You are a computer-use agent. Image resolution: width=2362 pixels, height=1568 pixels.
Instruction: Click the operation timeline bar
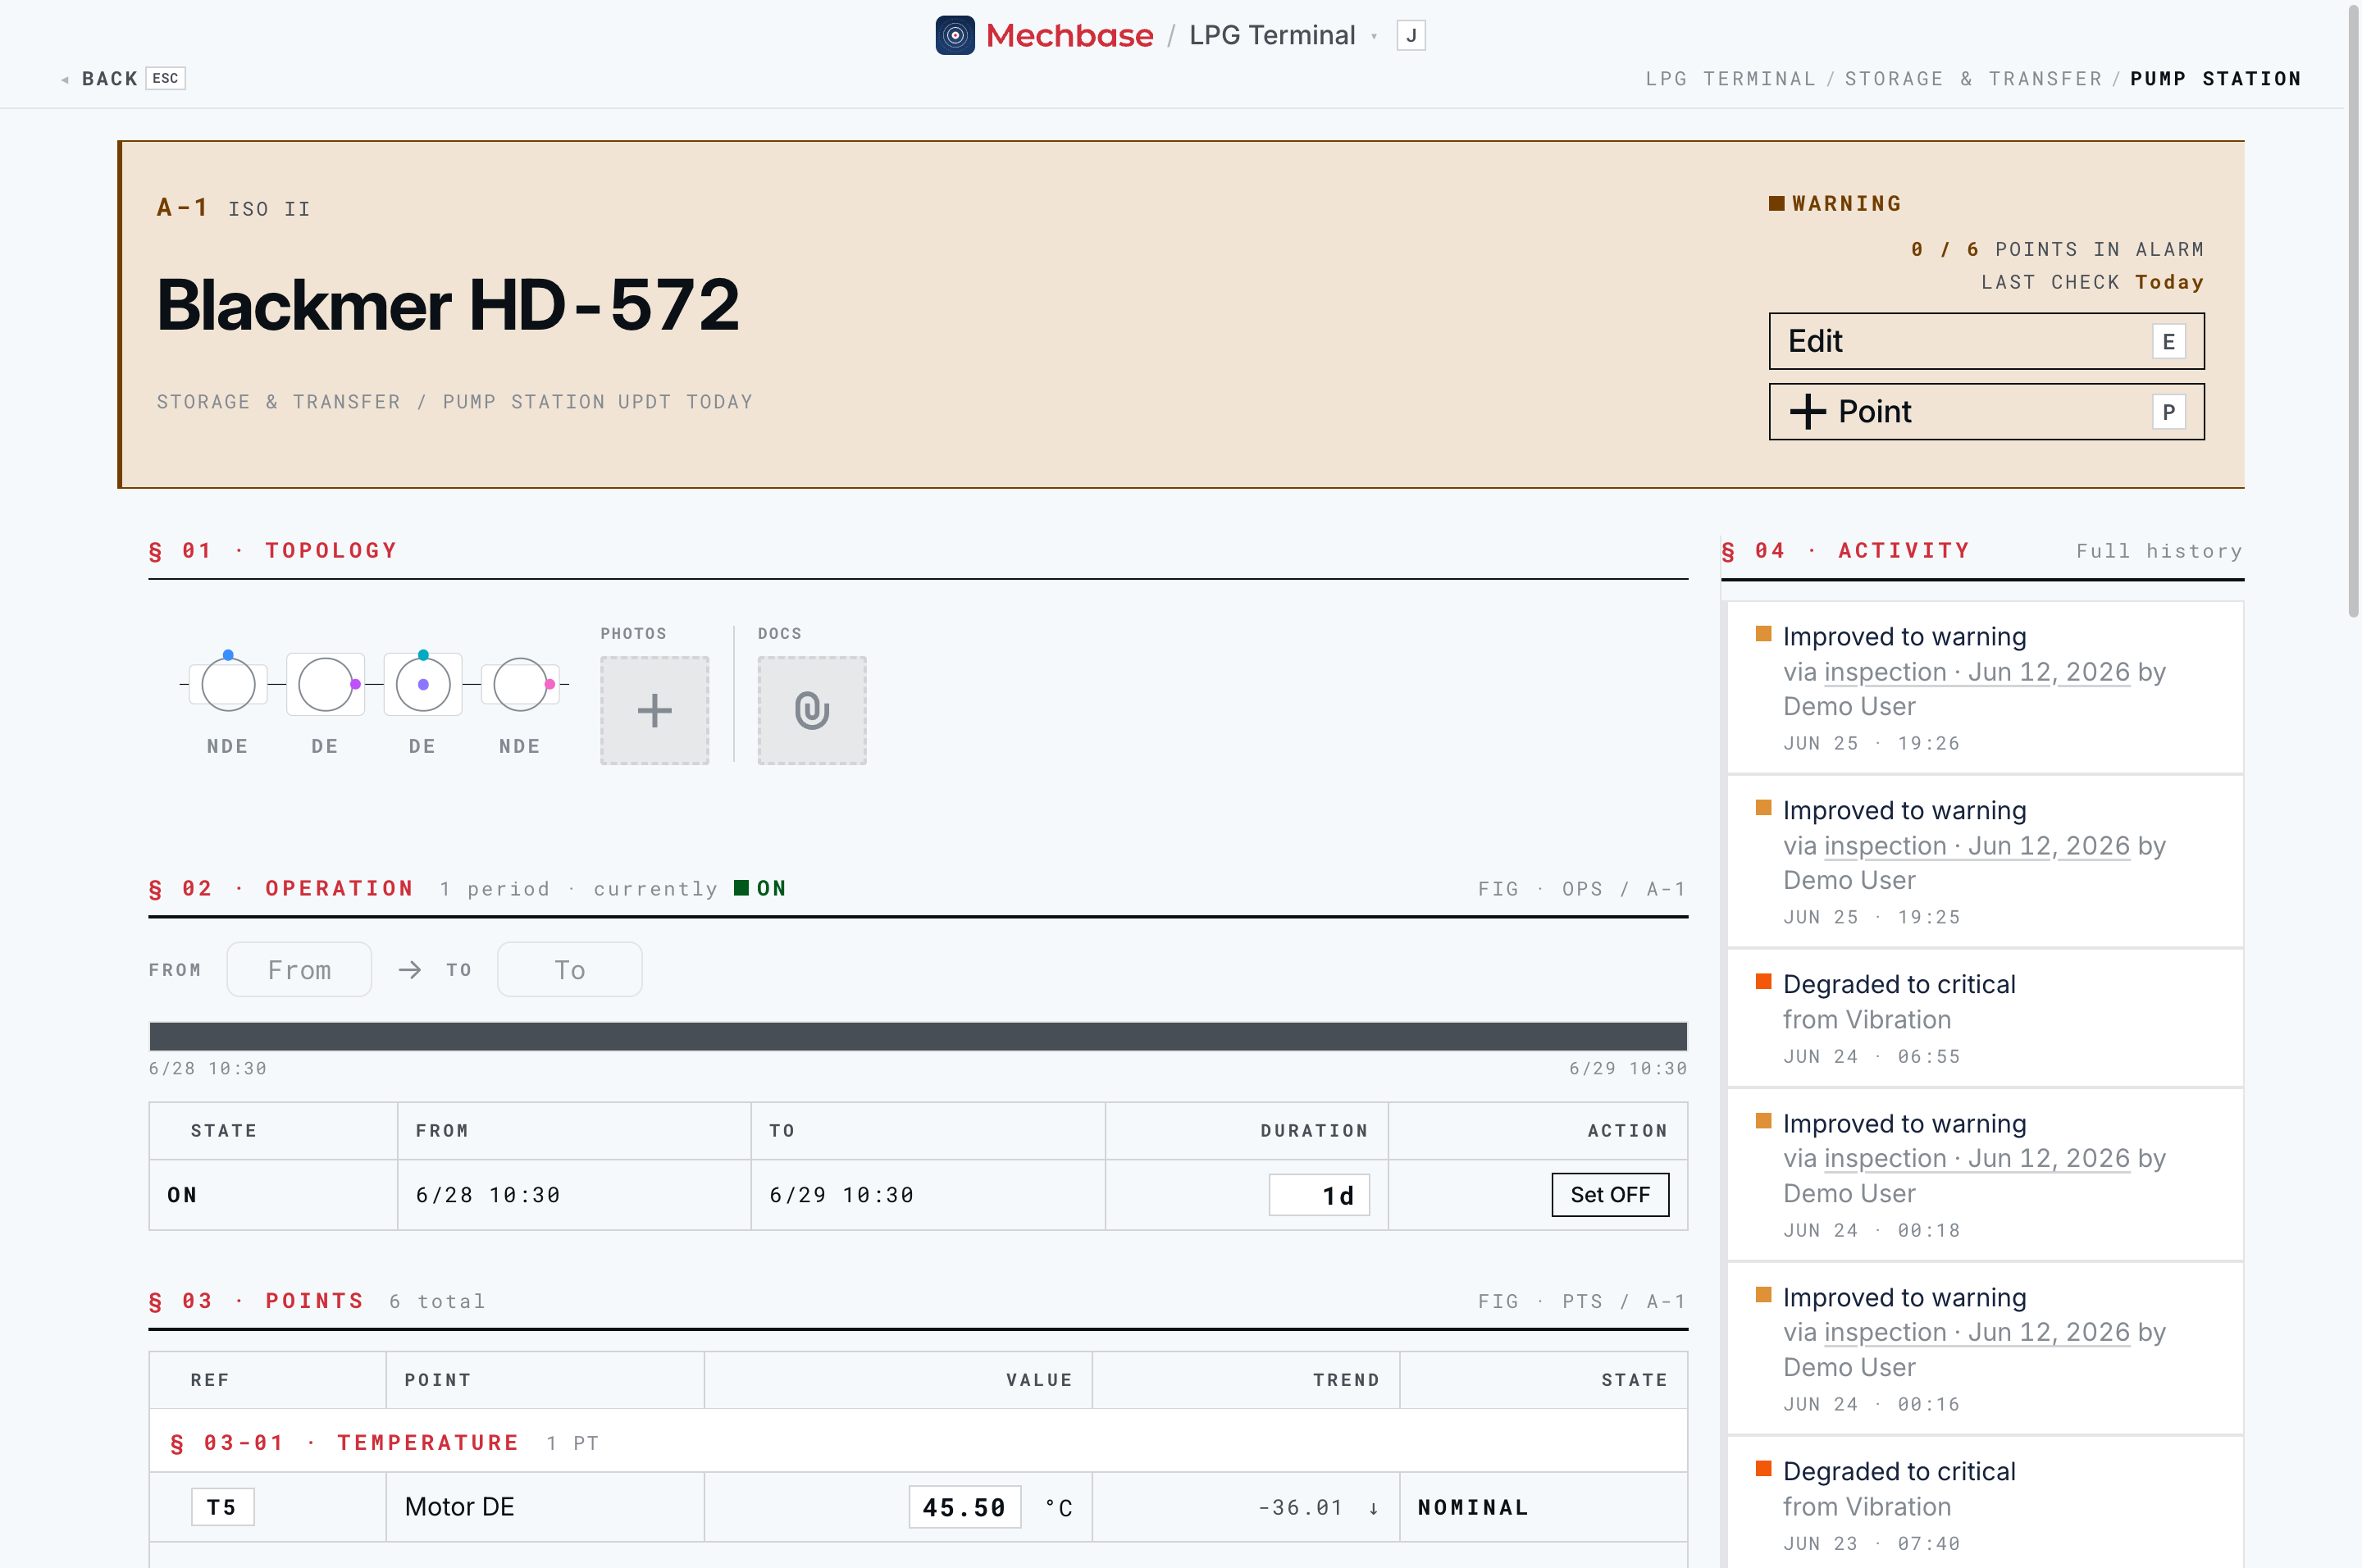click(918, 1036)
